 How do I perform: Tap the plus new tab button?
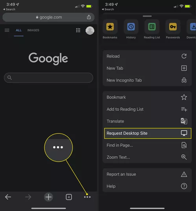48,197
